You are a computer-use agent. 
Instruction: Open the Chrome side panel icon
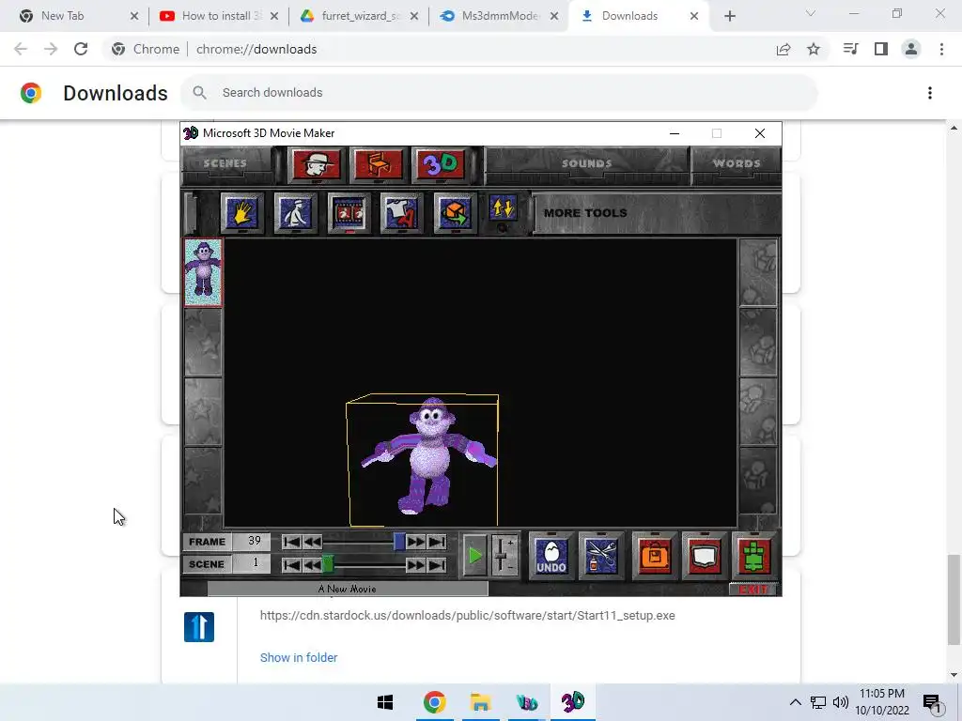click(881, 49)
